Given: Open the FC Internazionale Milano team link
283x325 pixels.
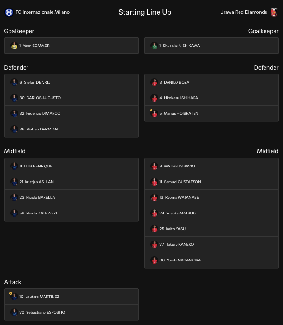Looking at the screenshot, I should [43, 12].
